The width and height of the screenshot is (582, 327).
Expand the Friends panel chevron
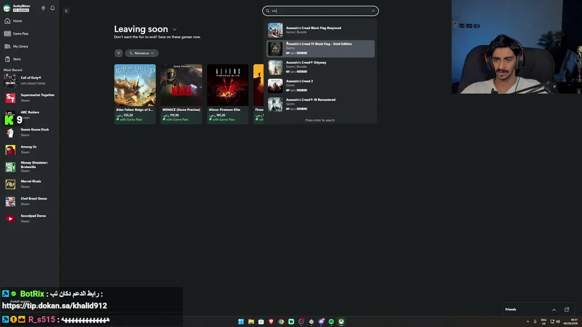pyautogui.click(x=554, y=310)
